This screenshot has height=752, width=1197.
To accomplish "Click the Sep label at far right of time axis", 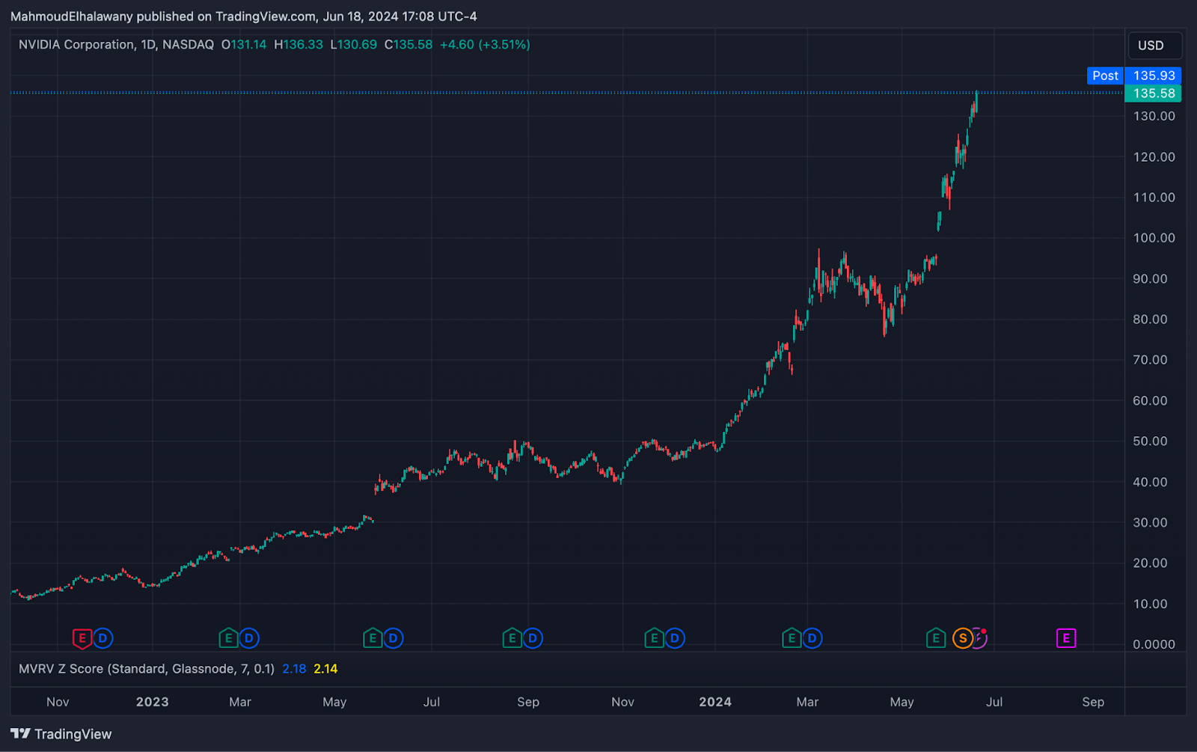I will click(1093, 702).
